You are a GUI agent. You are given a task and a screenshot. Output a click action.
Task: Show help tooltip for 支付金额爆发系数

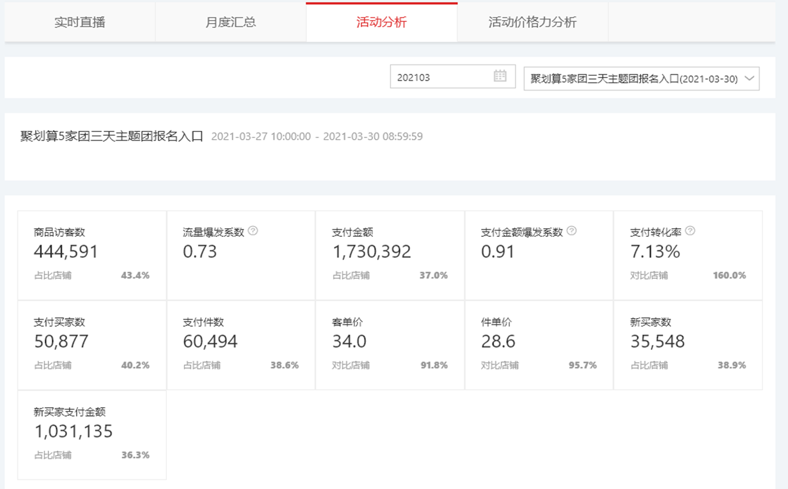(572, 231)
